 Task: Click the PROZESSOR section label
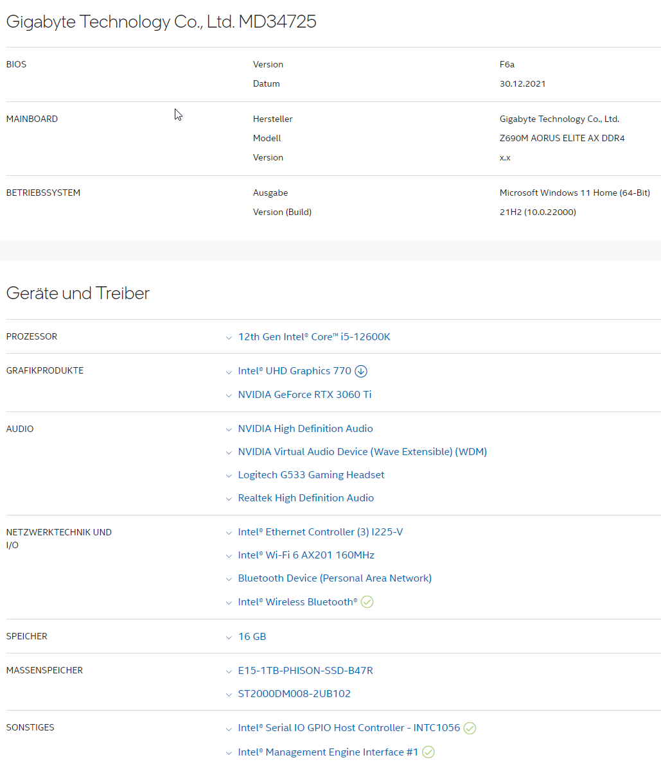(31, 336)
